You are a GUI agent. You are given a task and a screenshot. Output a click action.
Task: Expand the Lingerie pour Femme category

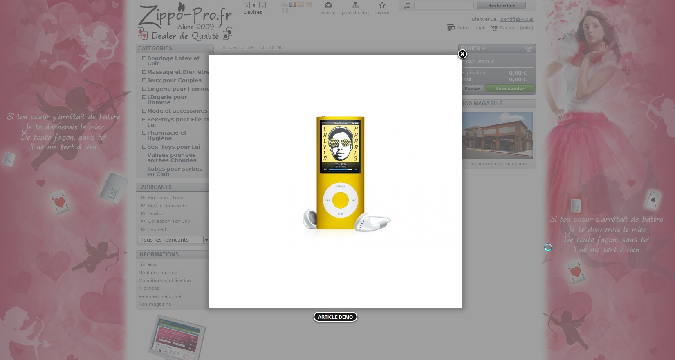point(144,89)
